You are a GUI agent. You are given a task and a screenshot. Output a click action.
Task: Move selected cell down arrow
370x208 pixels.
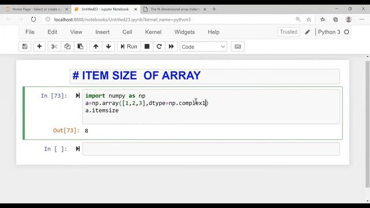[x=109, y=46]
